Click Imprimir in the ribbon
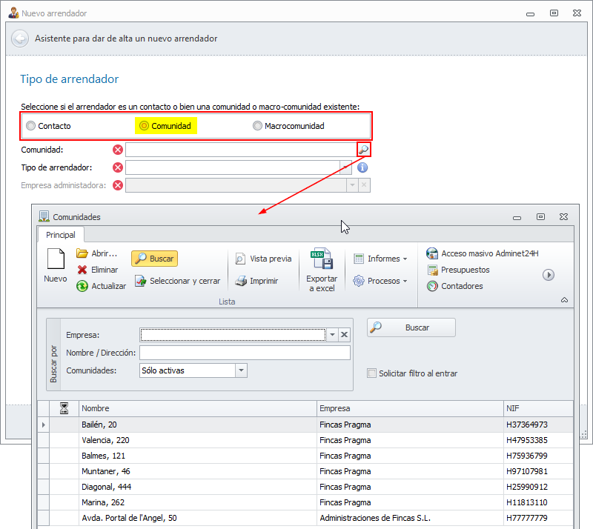Viewport: 593px width, 529px height. point(256,281)
